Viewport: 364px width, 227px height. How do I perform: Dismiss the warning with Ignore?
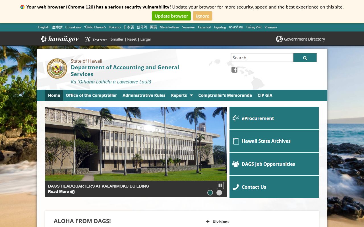(x=202, y=16)
